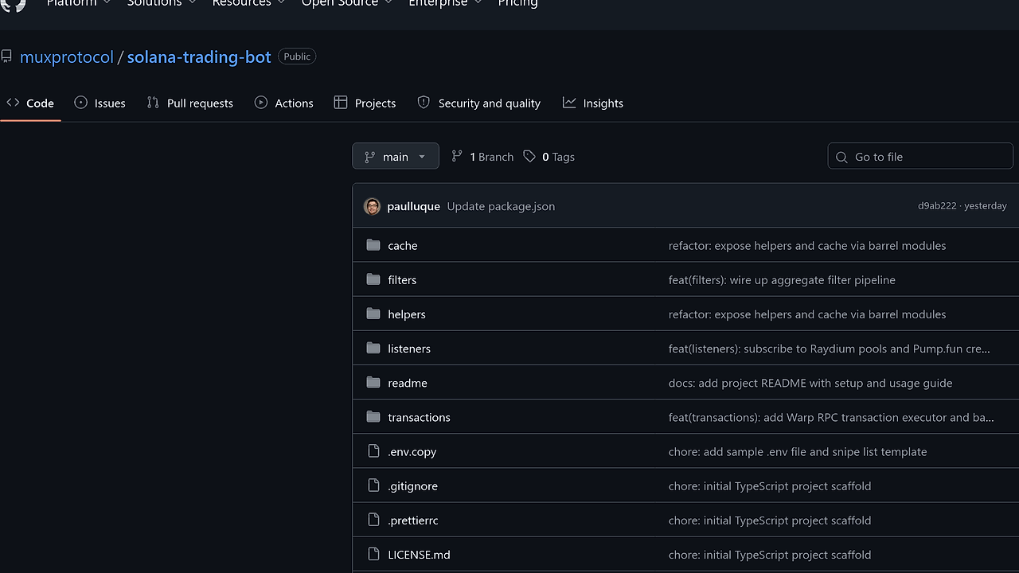This screenshot has width=1019, height=573.
Task: Switch to the Pull requests tab
Action: tap(190, 103)
